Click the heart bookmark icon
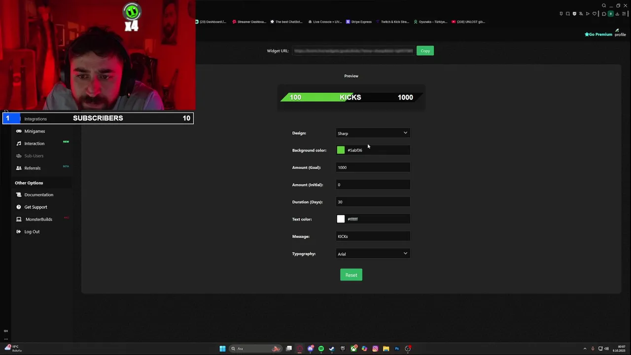The width and height of the screenshot is (631, 355). [x=595, y=14]
